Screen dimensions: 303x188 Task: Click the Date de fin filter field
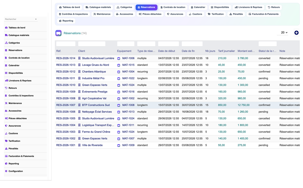tap(192, 44)
